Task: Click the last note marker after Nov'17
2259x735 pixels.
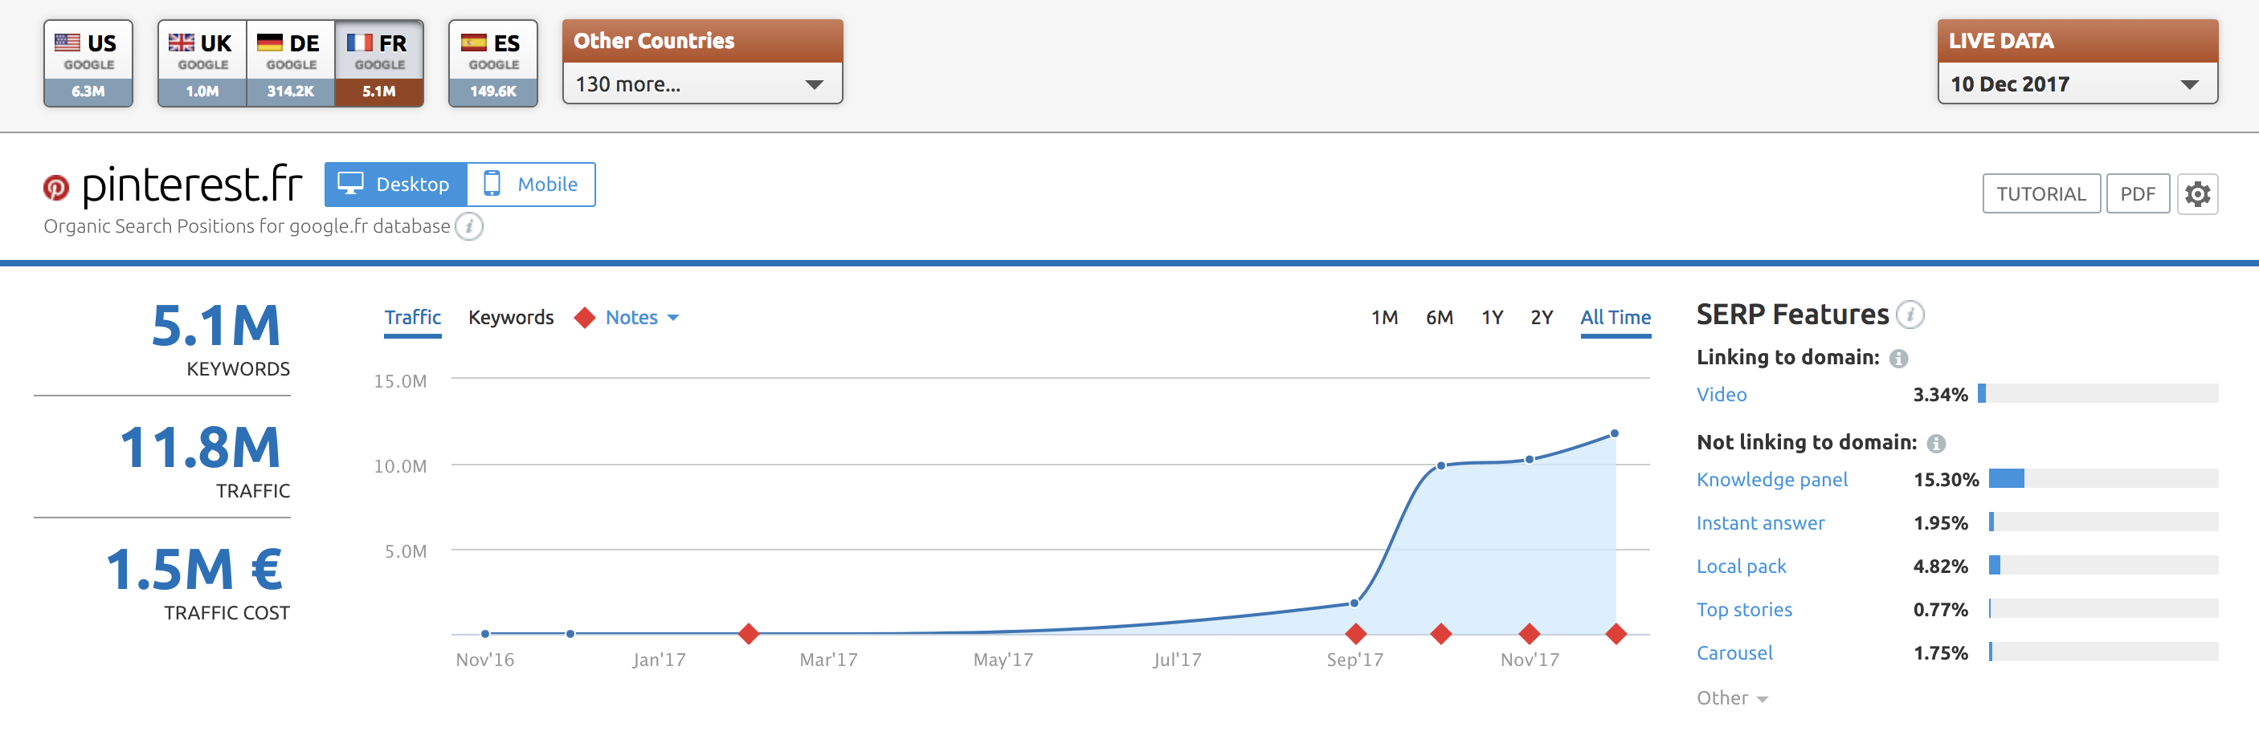Action: [1616, 633]
